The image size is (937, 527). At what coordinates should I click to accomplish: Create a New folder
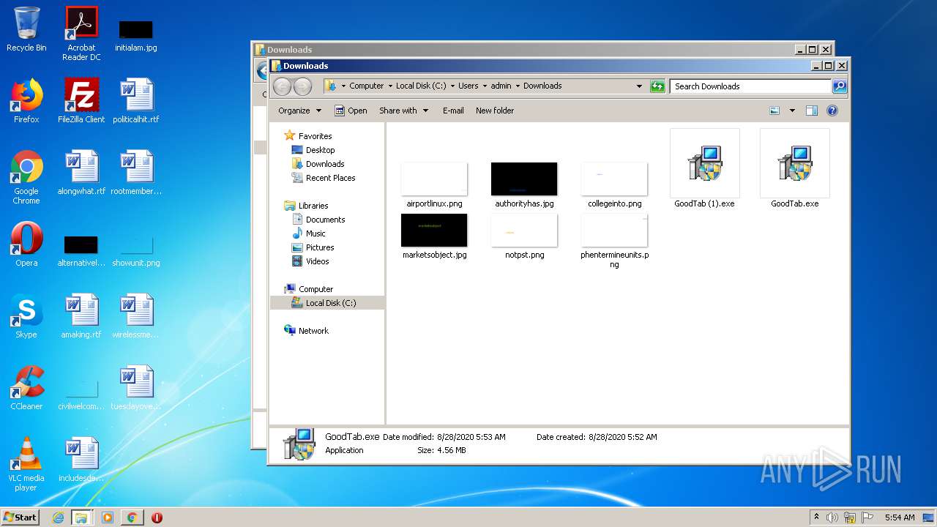point(495,111)
